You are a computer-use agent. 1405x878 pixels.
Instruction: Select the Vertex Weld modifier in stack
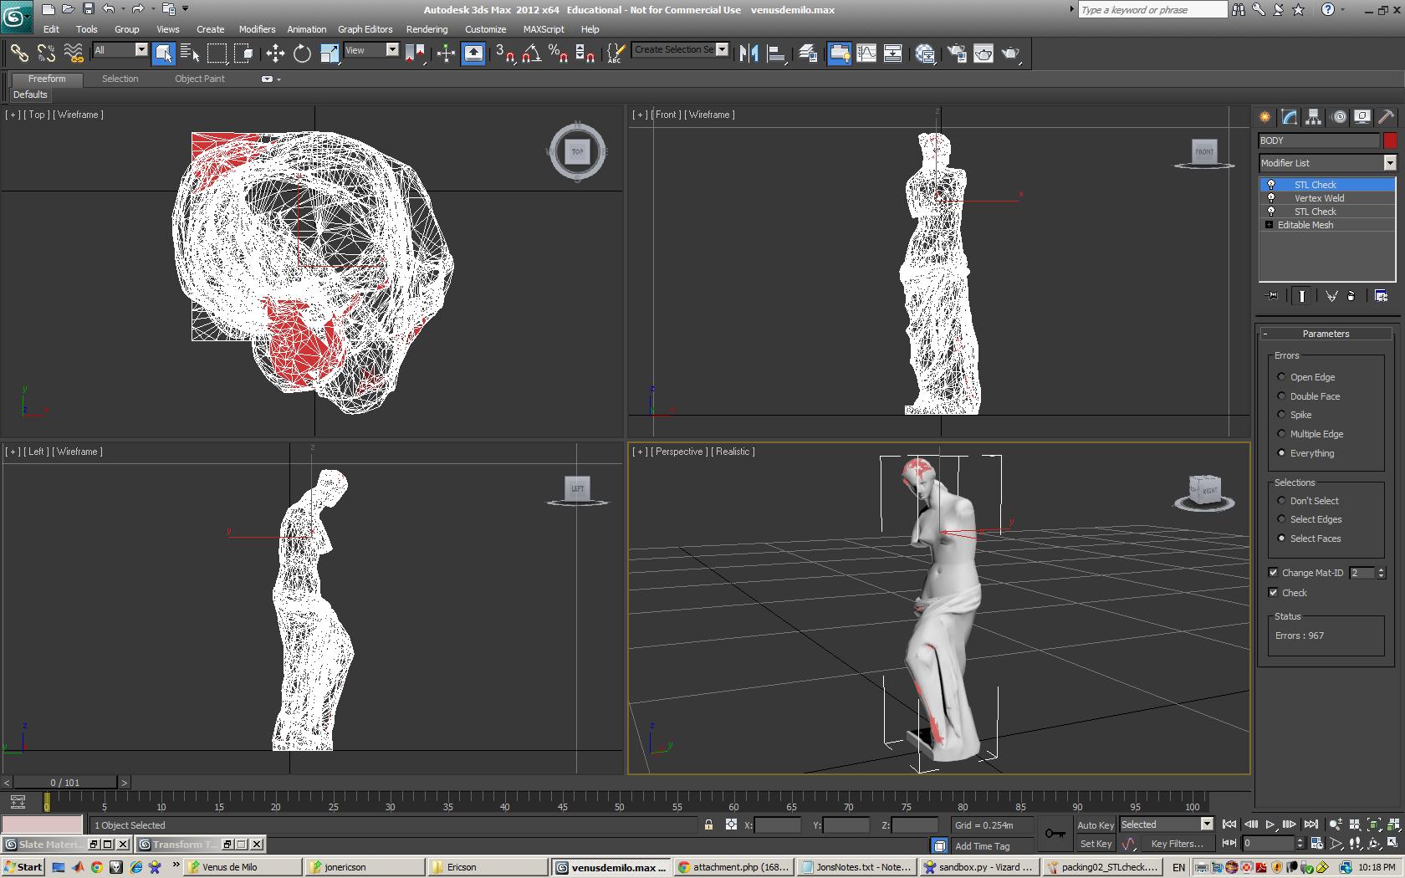[1319, 198]
